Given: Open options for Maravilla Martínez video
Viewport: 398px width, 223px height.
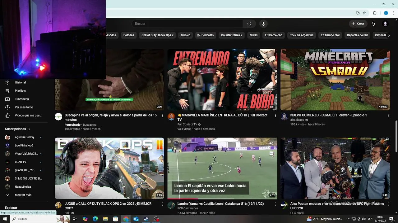Looking at the screenshot, I should coord(275,115).
